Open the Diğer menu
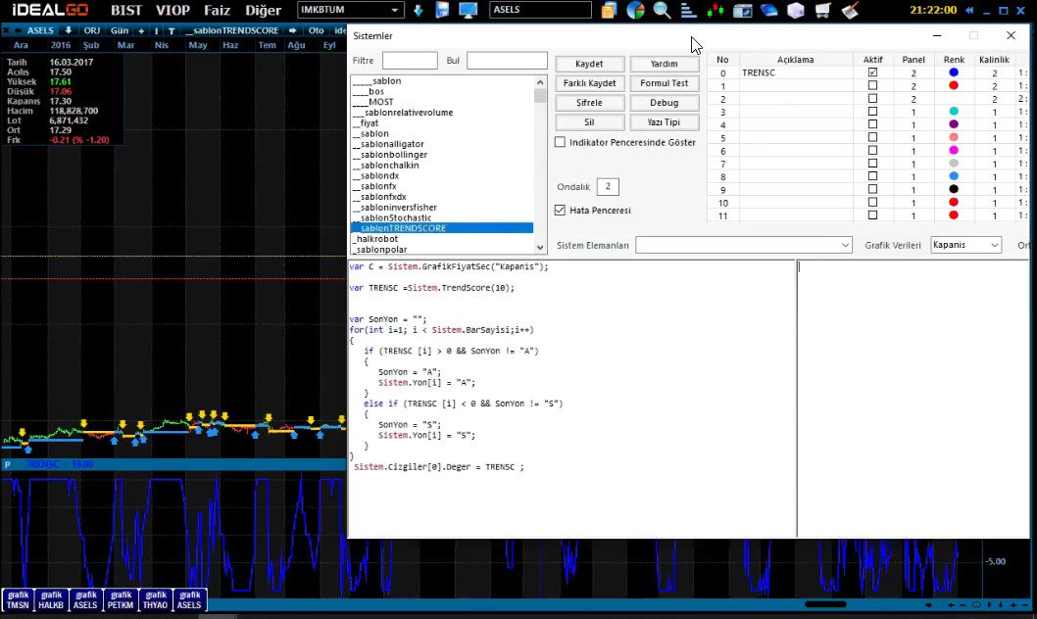1037x619 pixels. [x=264, y=11]
